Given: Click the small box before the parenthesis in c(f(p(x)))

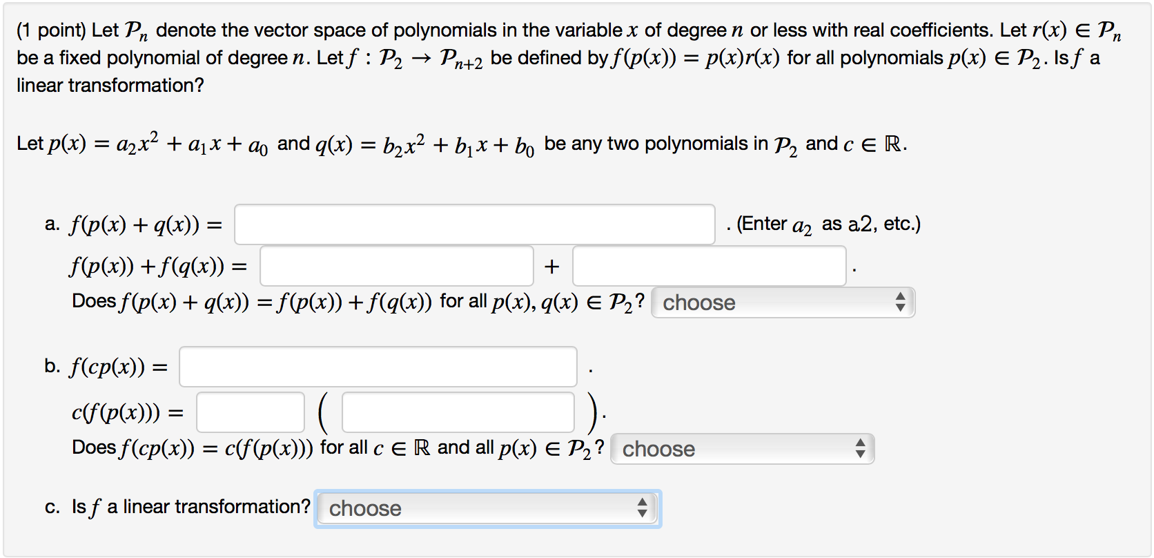Looking at the screenshot, I should pyautogui.click(x=251, y=412).
